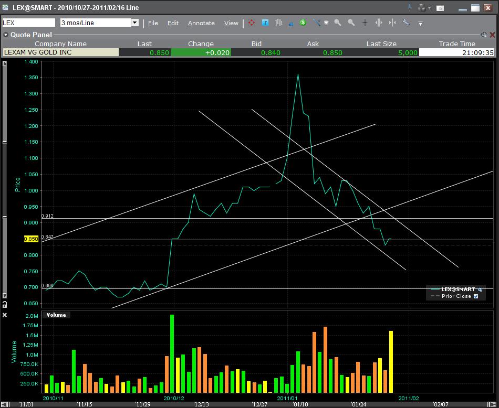Click the Trade Time 21:09:35 cell
The height and width of the screenshot is (408, 499).
point(457,52)
